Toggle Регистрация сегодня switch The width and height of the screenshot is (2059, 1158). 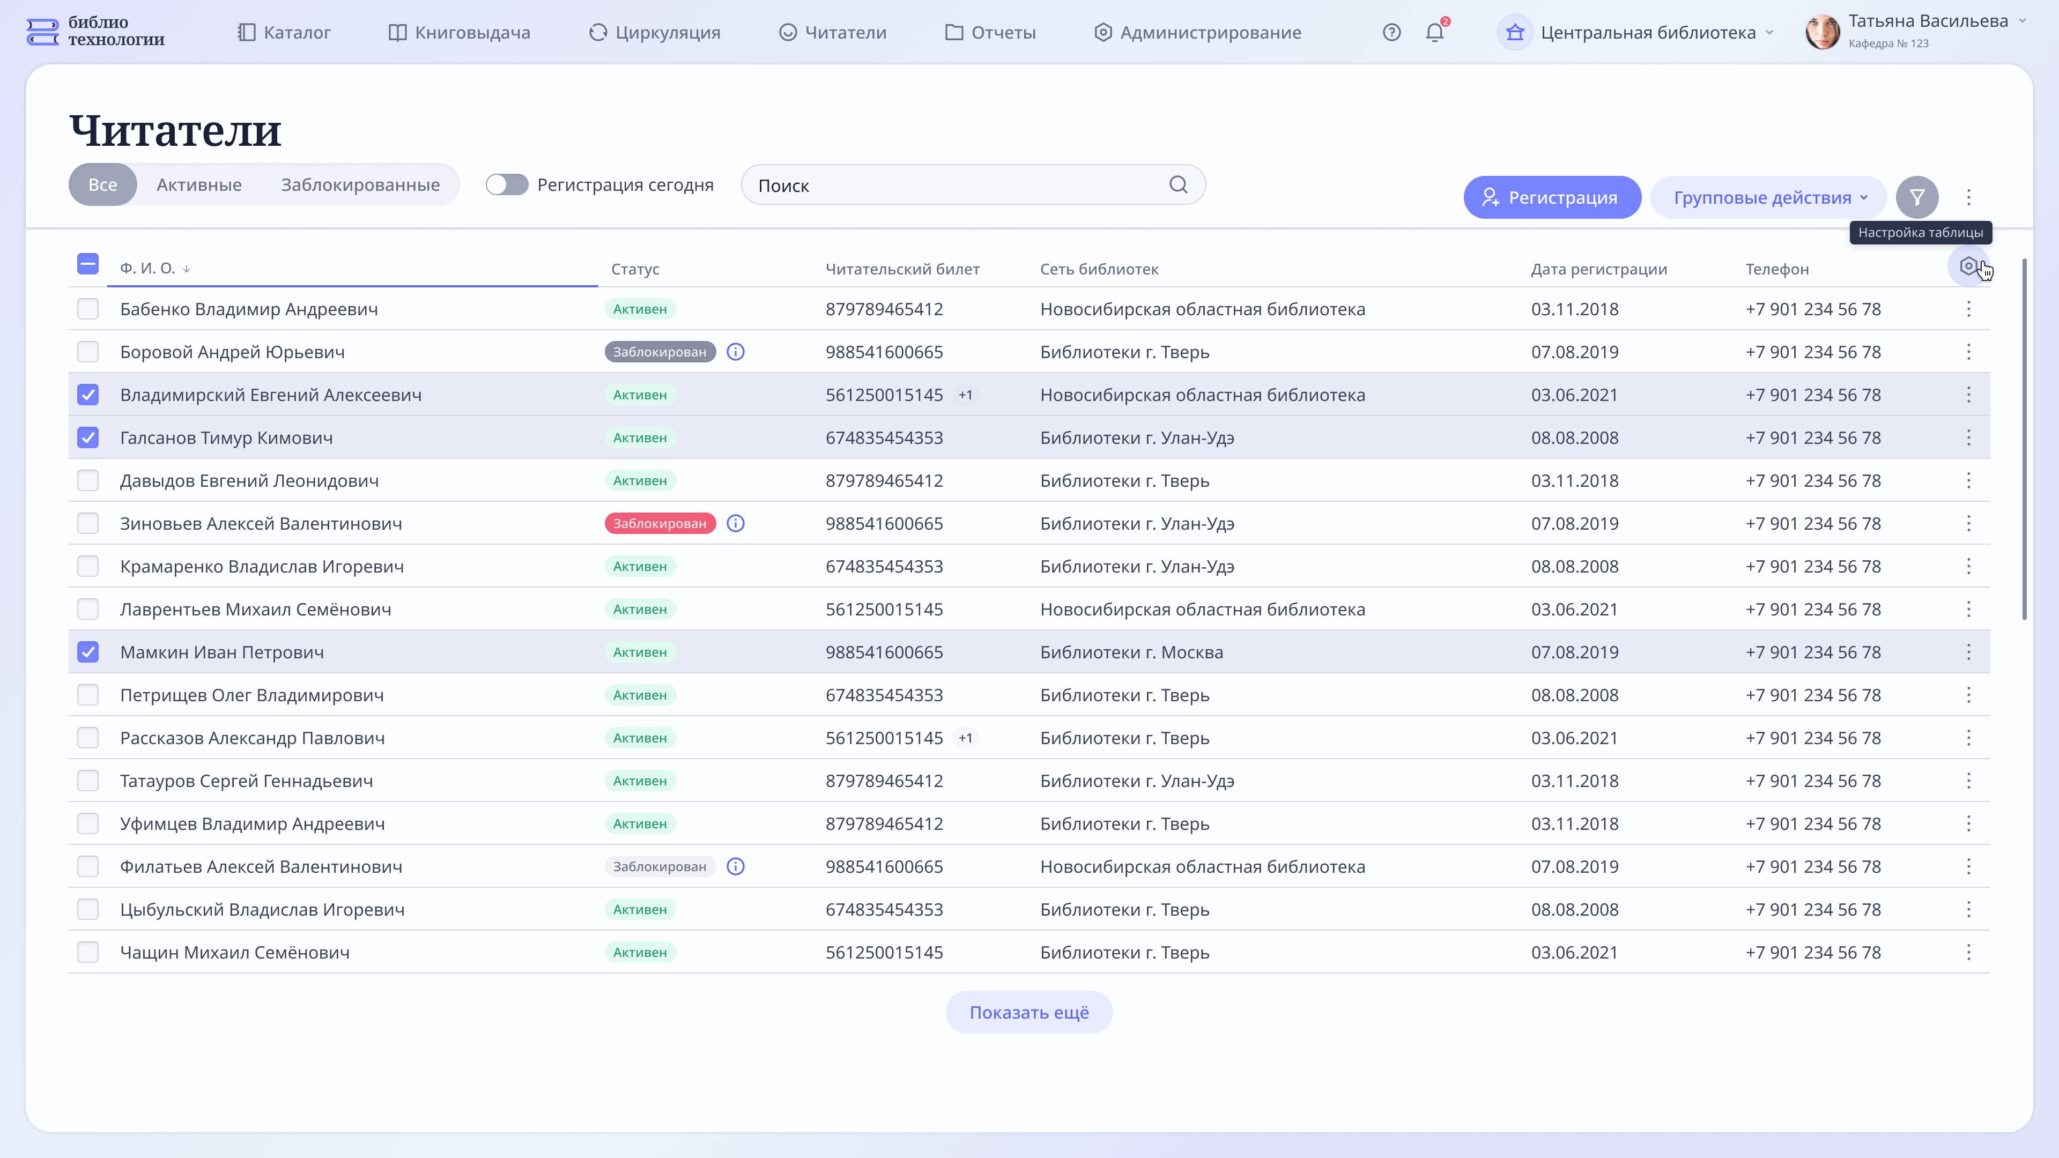(507, 184)
